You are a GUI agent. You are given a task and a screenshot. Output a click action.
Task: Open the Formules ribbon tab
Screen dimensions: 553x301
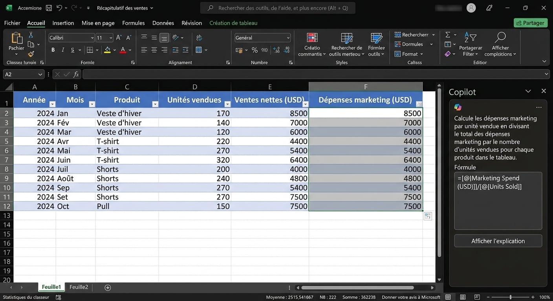(x=133, y=23)
